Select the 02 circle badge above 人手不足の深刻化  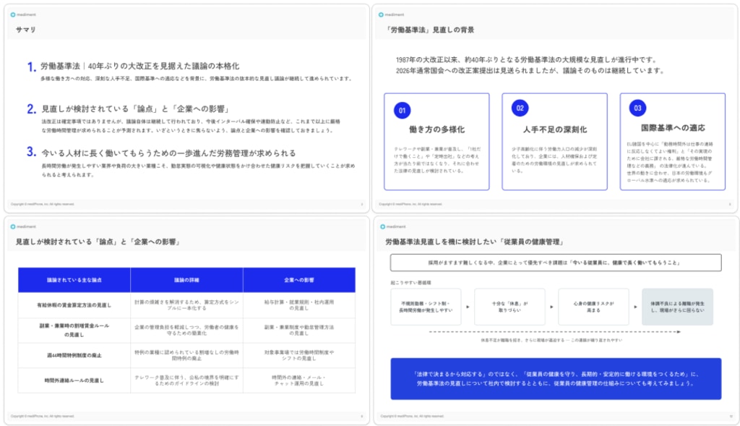[x=520, y=108]
